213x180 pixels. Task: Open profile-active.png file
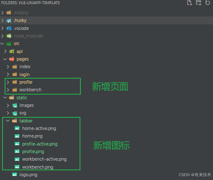pos(40,144)
